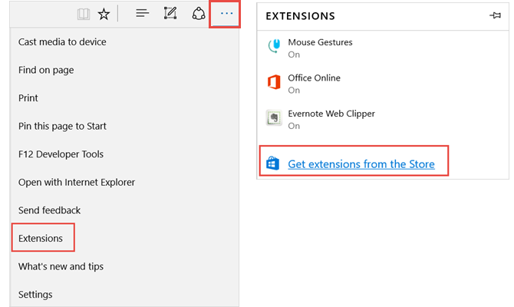Image resolution: width=514 pixels, height=307 pixels.
Task: Click the Store shopping bag icon
Action: 273,163
